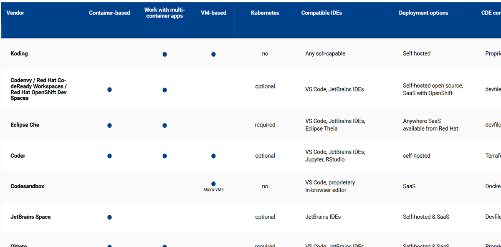Click the Codesandbox vendor name
This screenshot has height=247, width=501.
[x=27, y=186]
